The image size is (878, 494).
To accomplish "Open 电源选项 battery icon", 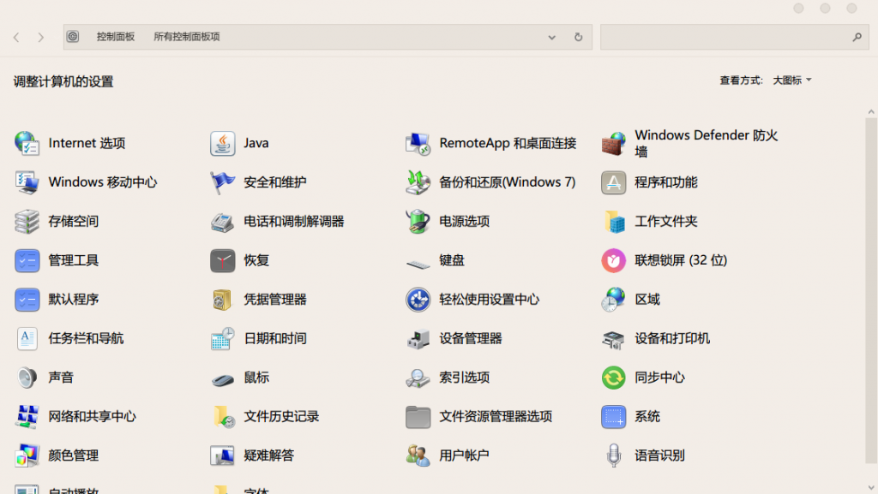I will pos(418,222).
